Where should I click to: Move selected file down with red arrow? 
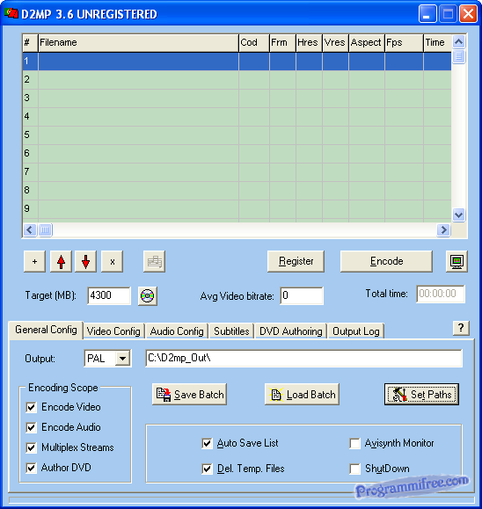85,261
